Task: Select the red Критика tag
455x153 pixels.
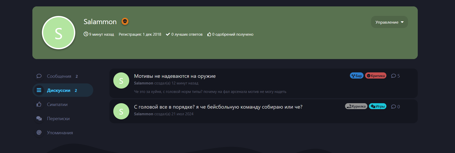Action: 376,75
